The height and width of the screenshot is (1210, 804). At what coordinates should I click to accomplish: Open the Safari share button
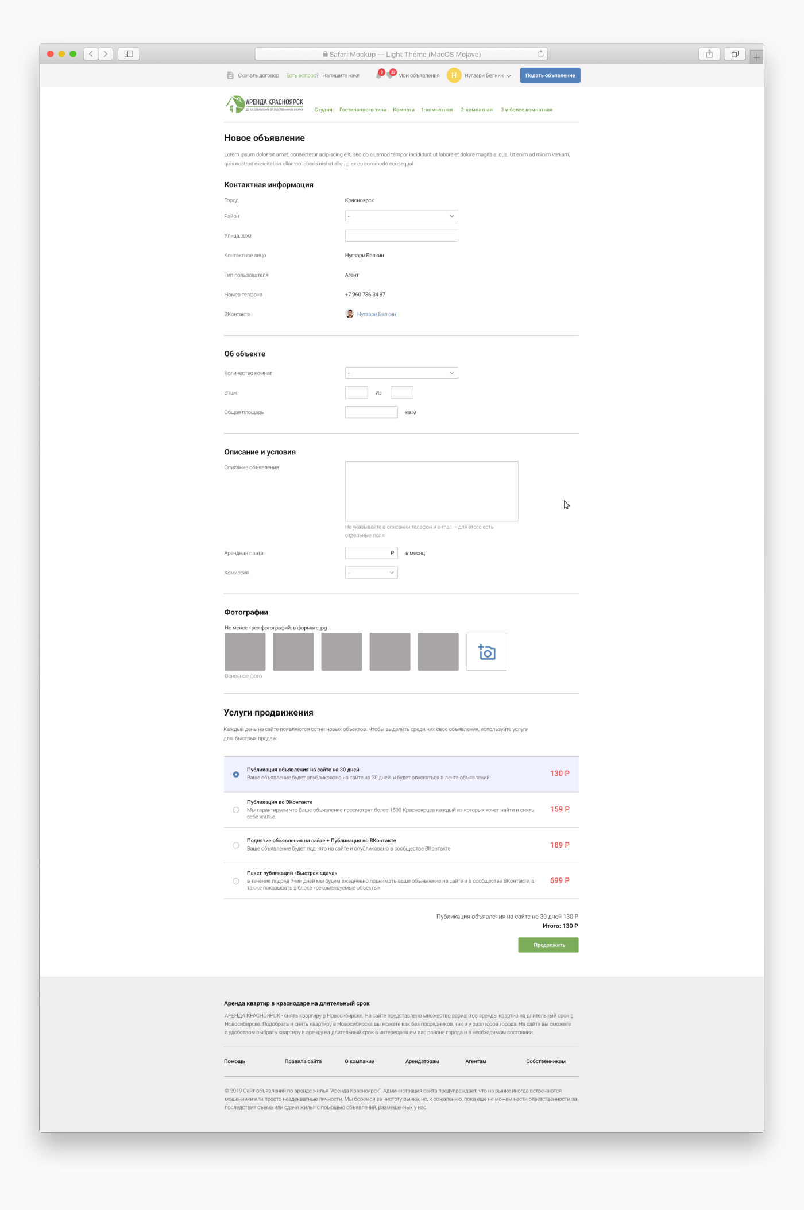709,54
